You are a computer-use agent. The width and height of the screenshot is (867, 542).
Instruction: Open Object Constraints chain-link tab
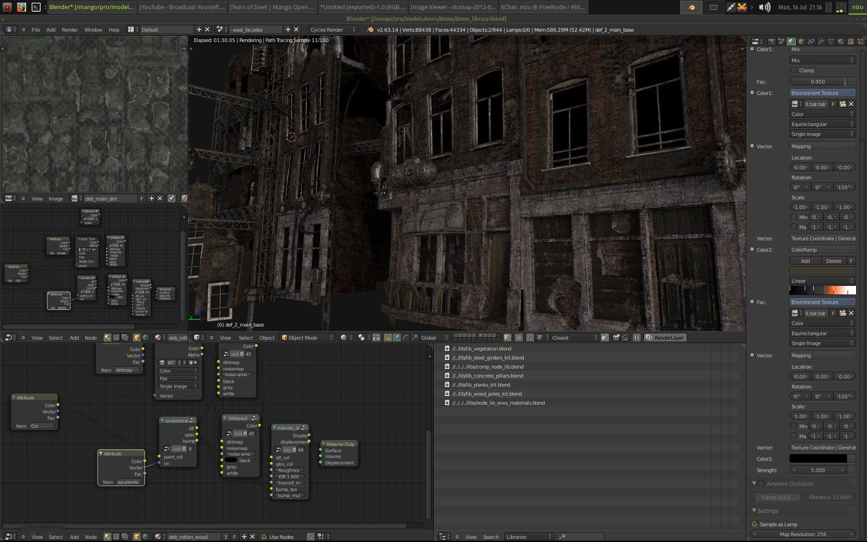coord(811,42)
